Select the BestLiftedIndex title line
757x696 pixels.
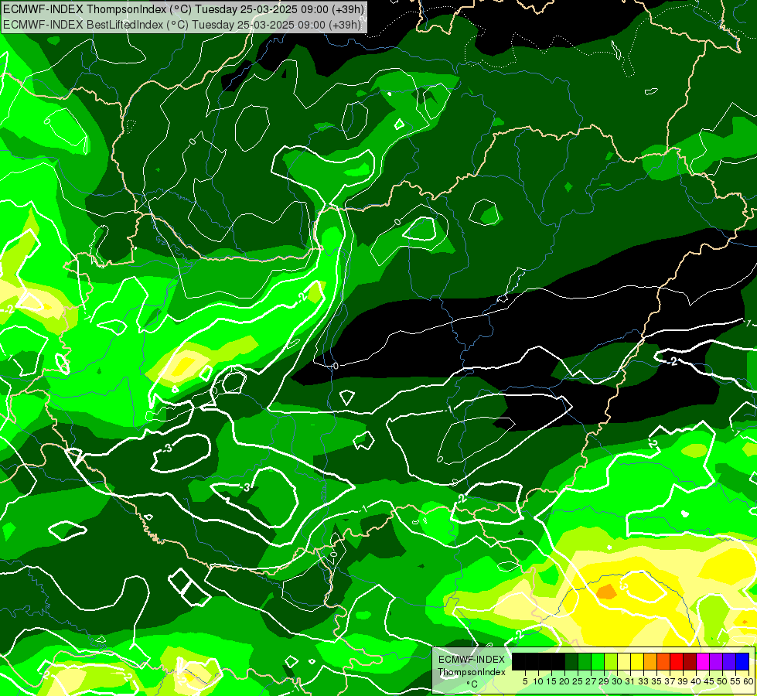coord(182,24)
